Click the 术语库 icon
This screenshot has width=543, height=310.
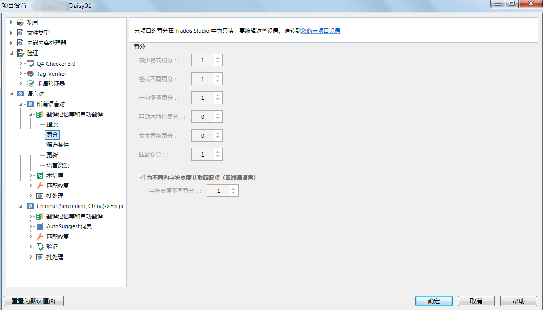point(40,175)
